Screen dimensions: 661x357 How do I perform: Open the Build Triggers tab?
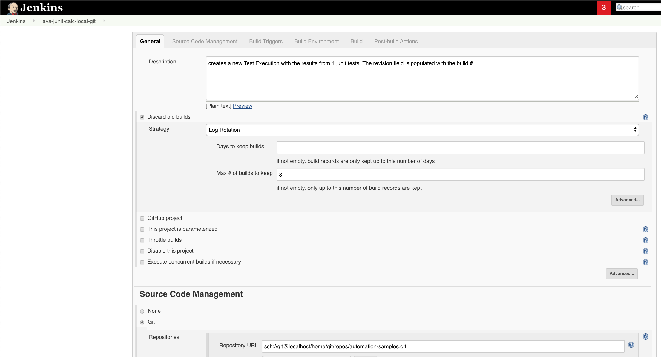[266, 41]
